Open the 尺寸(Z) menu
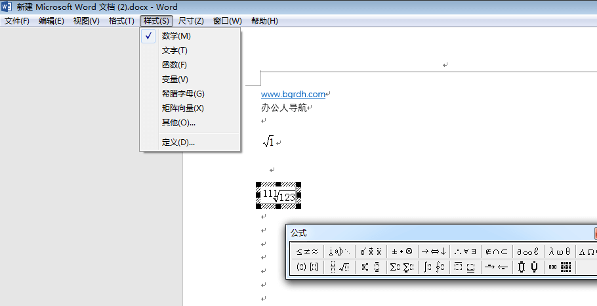 (191, 21)
